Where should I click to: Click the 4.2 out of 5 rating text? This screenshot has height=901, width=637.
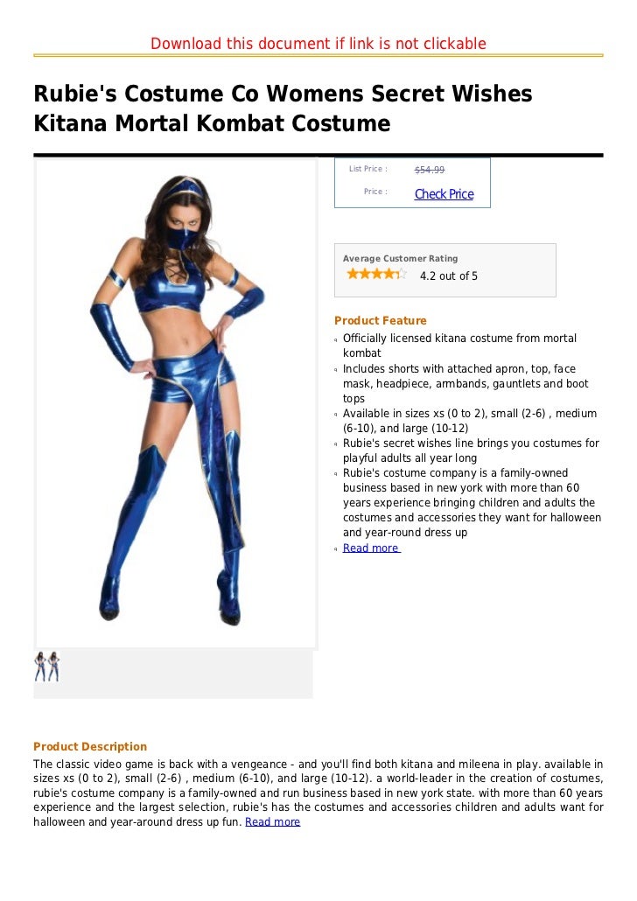click(448, 276)
